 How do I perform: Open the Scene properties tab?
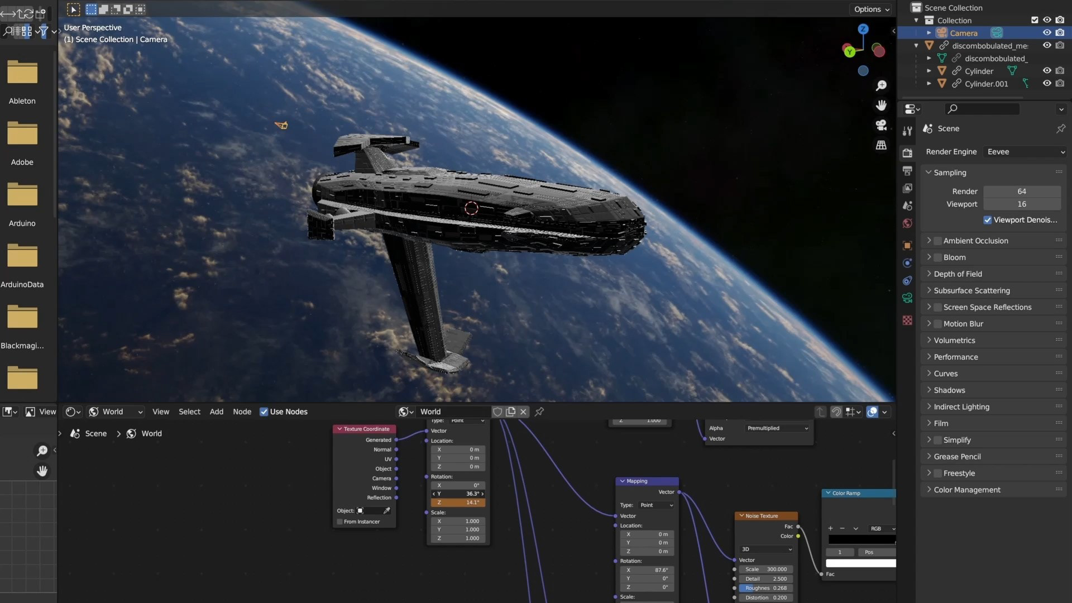[x=907, y=206]
